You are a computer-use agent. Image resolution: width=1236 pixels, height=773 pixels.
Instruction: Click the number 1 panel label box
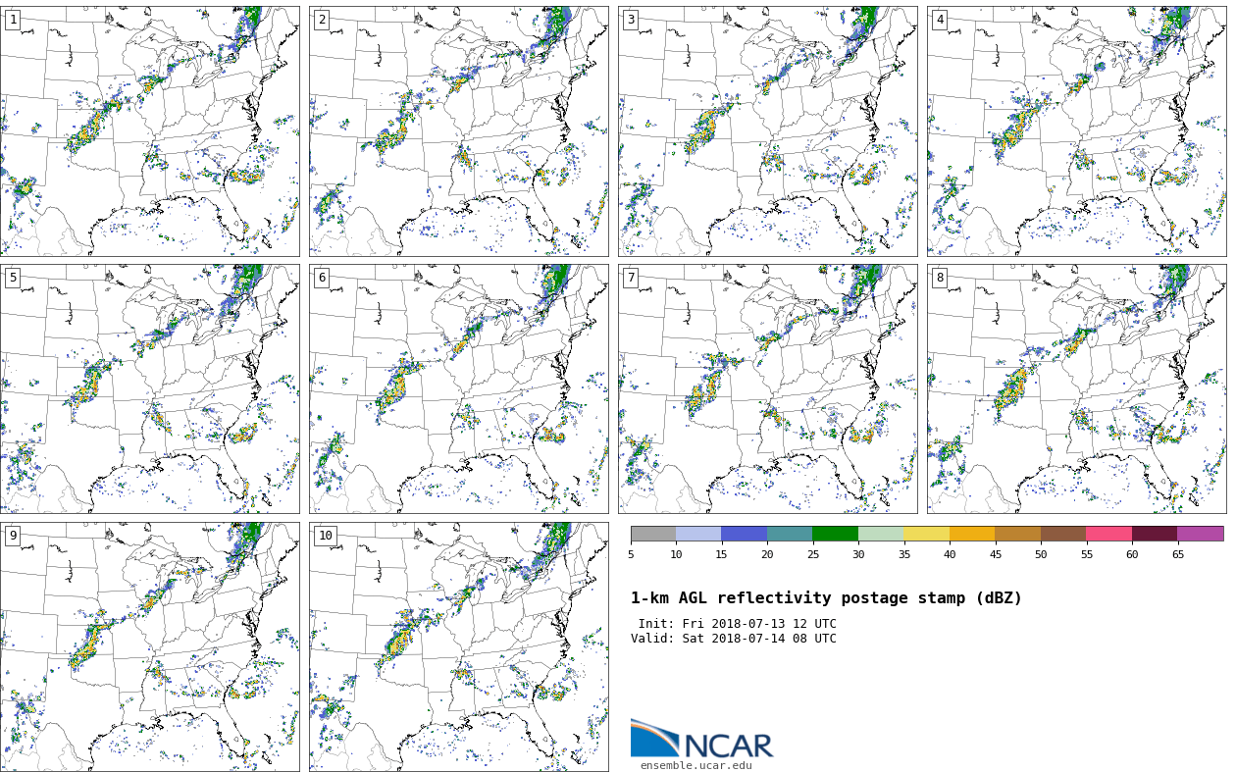[x=13, y=20]
